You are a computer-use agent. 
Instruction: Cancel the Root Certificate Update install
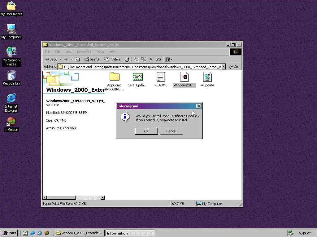[x=172, y=131]
